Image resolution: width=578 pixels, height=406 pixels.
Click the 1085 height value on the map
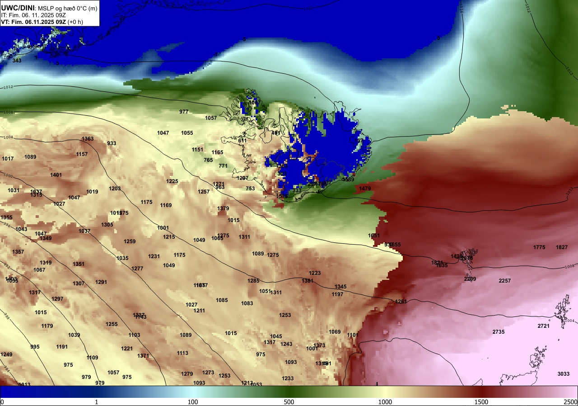222,300
